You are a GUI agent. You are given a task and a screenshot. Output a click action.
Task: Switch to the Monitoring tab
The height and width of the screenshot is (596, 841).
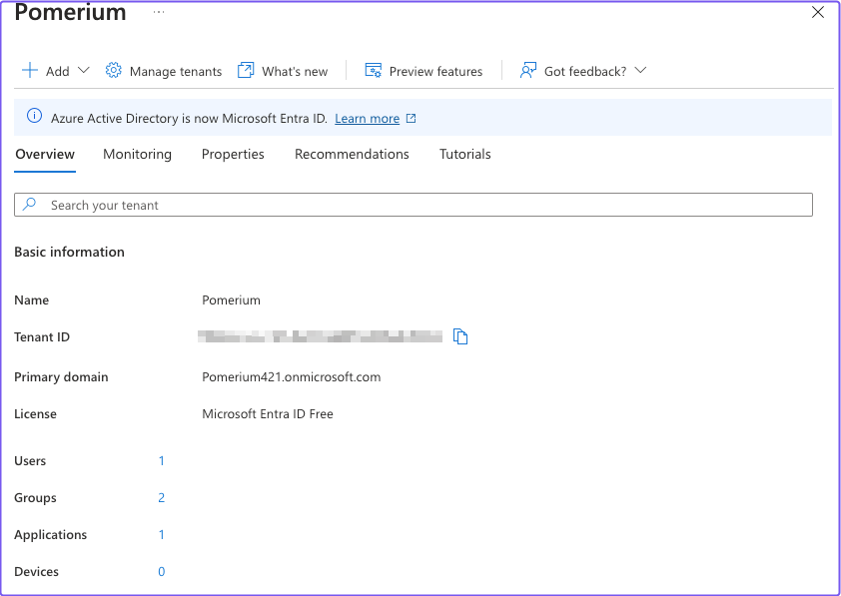137,154
